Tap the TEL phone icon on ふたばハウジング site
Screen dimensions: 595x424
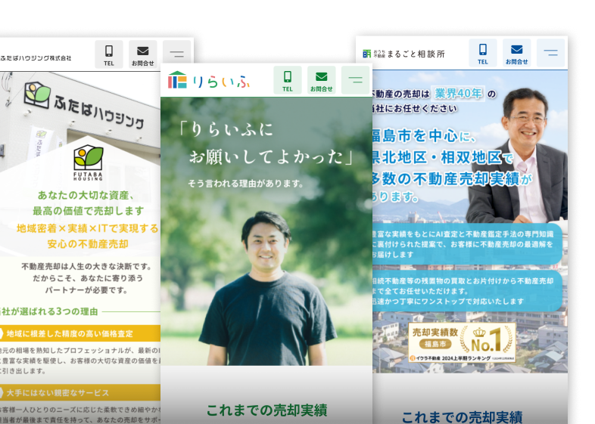[x=109, y=54]
